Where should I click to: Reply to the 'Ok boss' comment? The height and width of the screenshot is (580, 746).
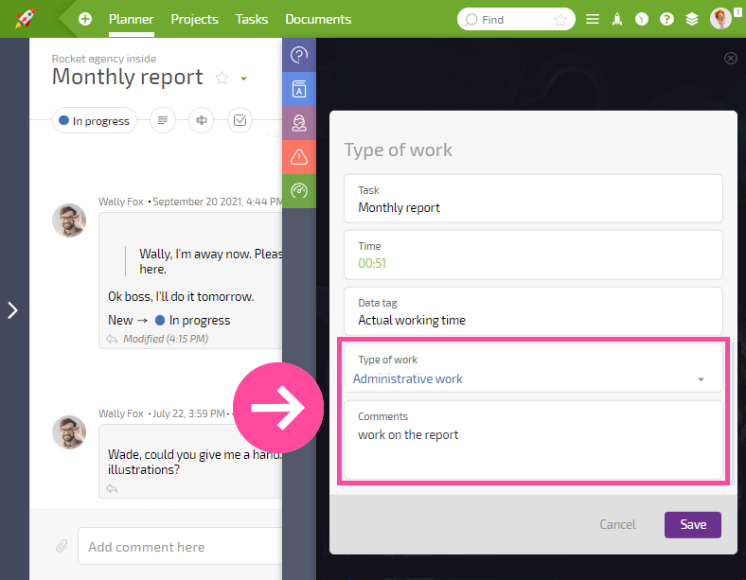click(112, 339)
